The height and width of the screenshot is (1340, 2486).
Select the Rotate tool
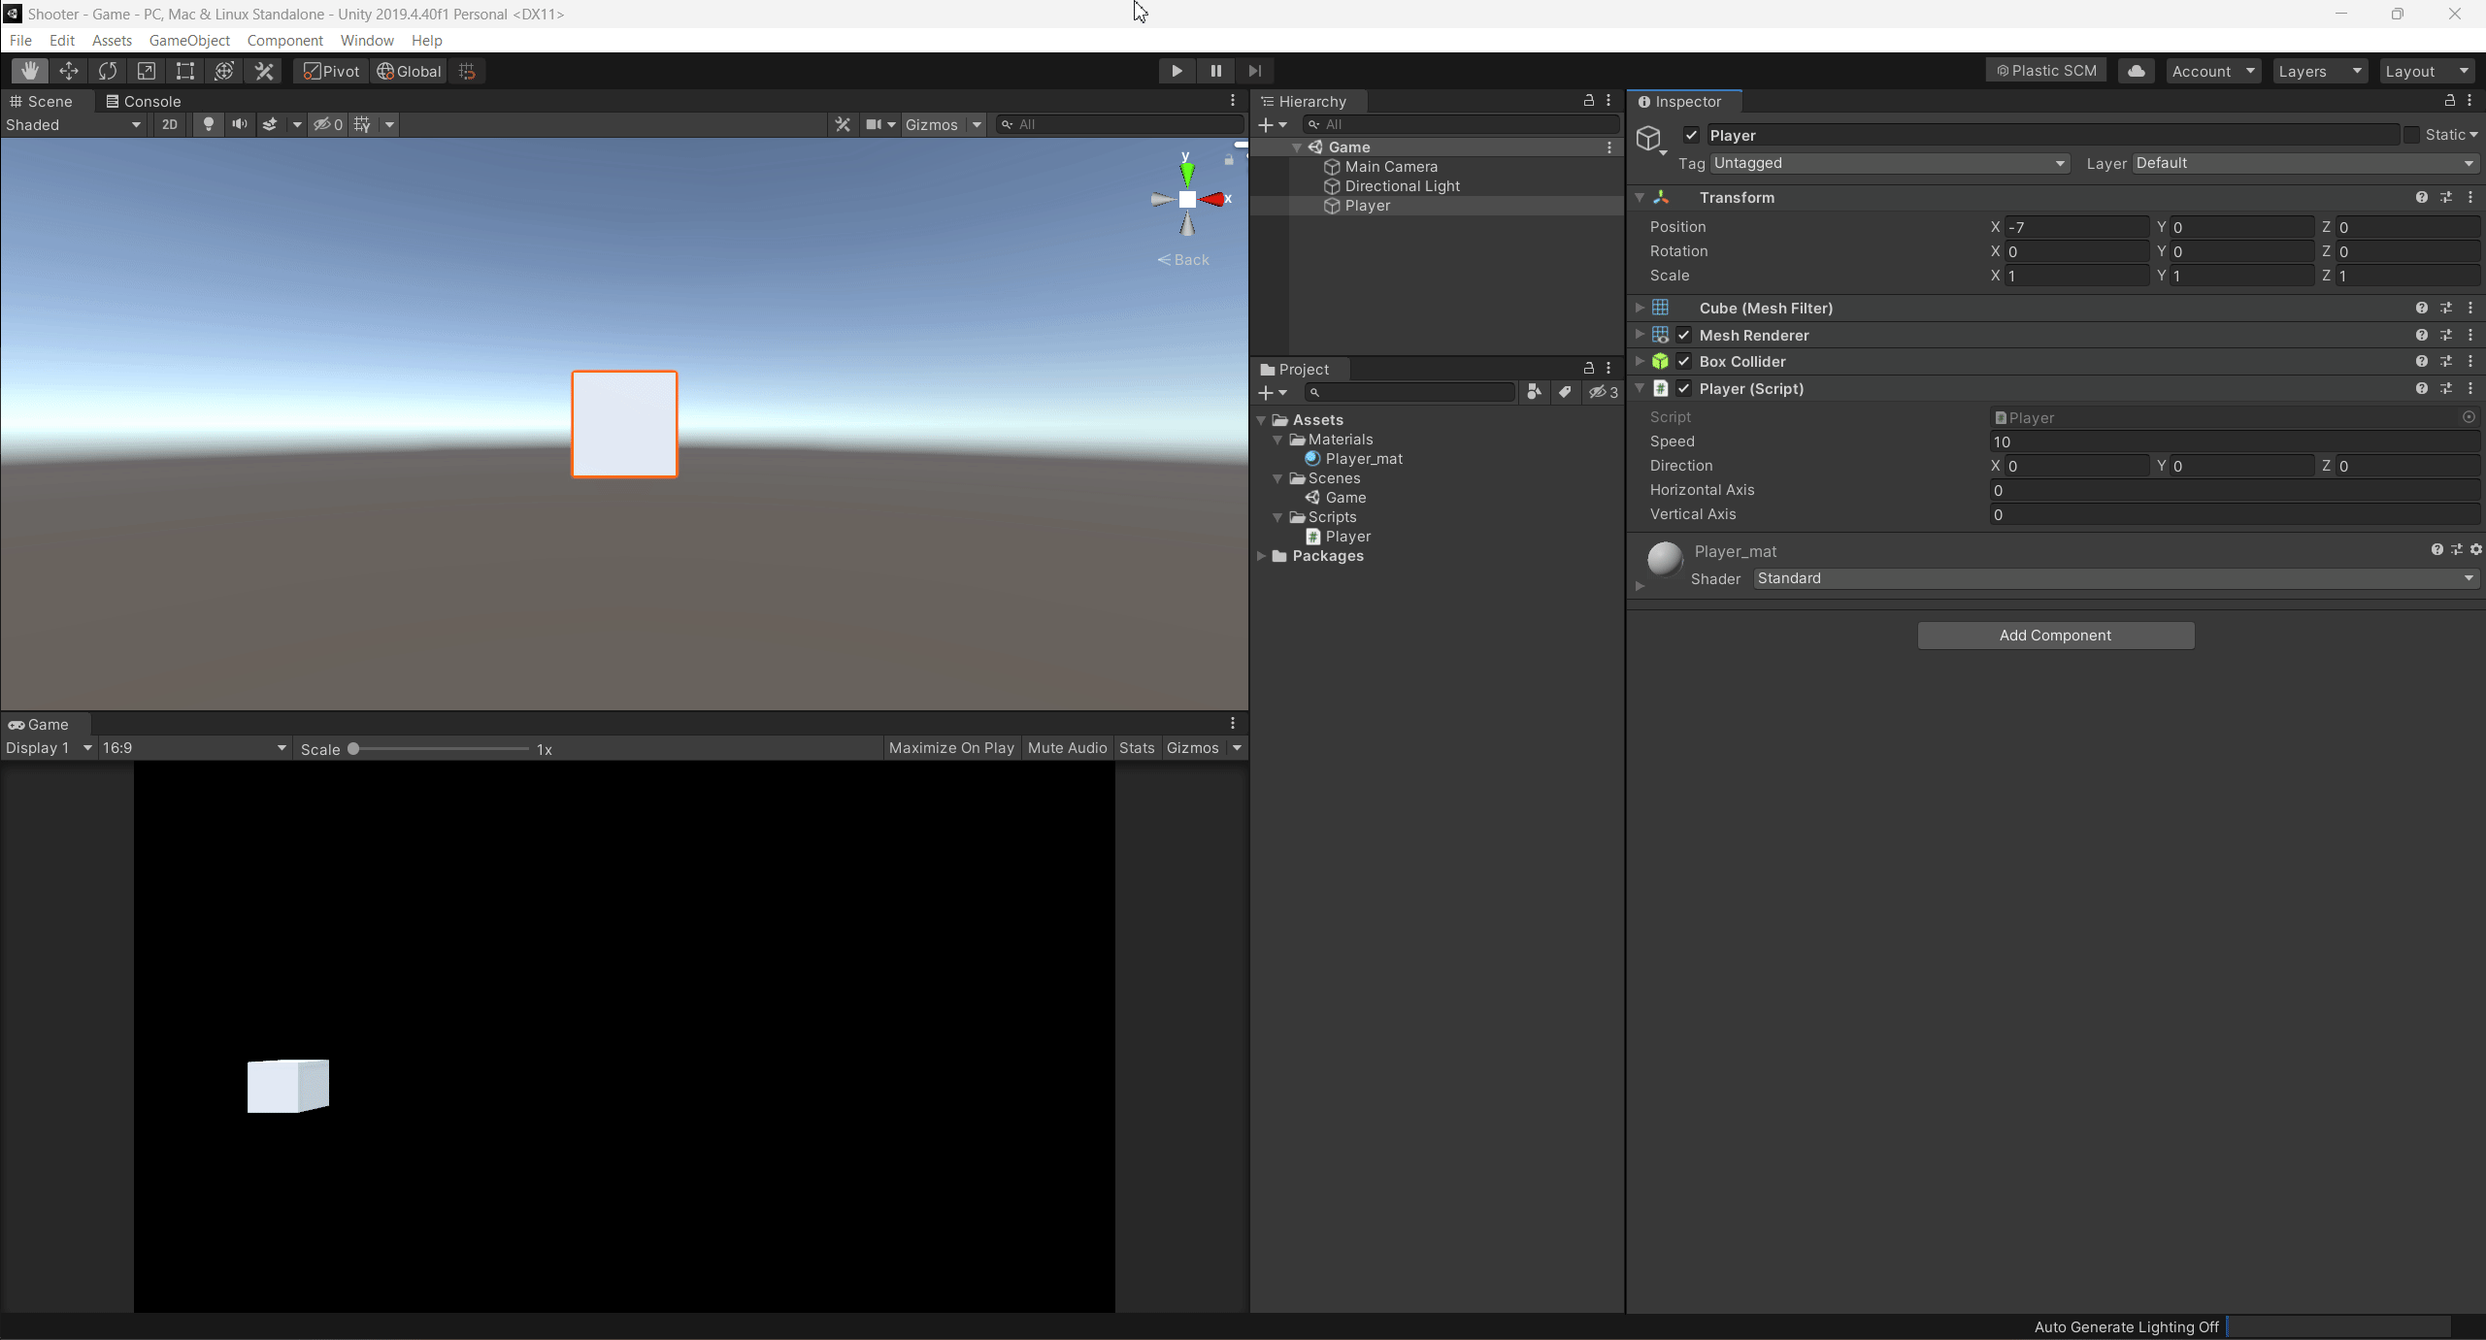tap(107, 70)
